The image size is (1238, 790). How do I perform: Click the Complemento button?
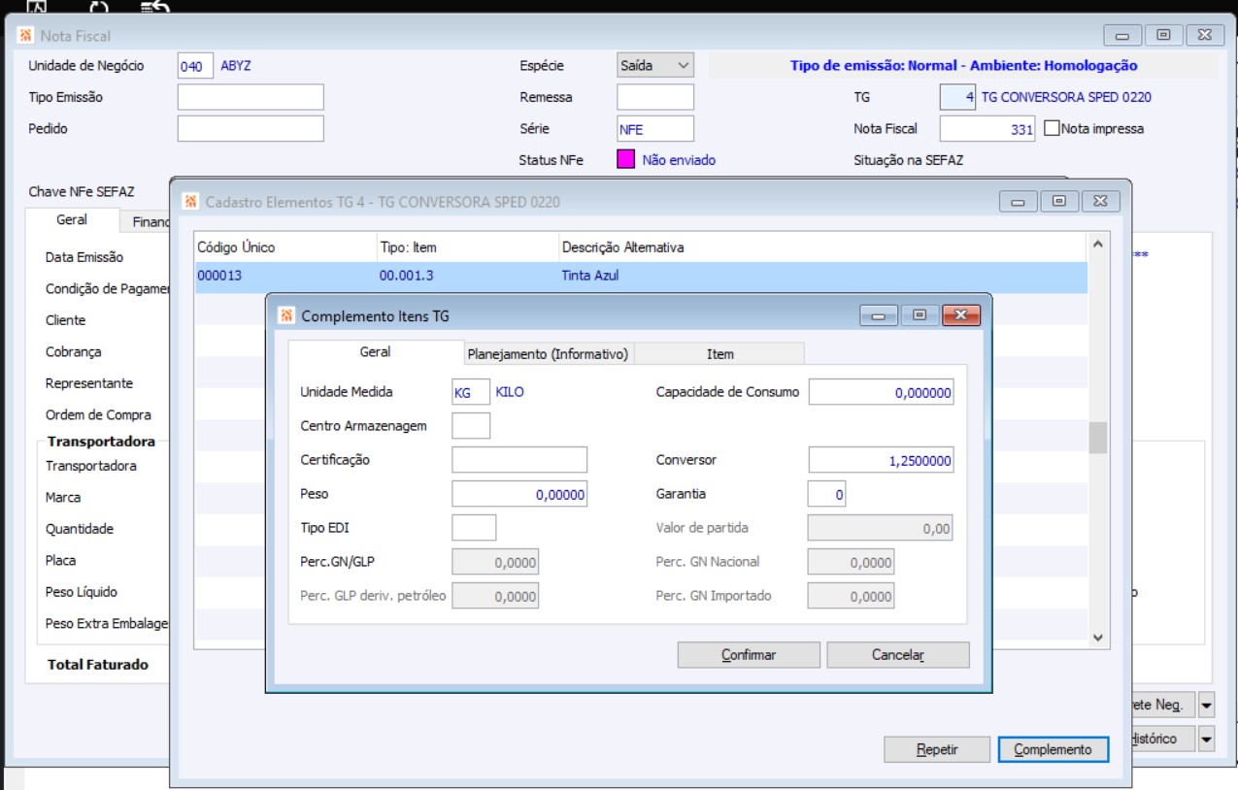pyautogui.click(x=1054, y=749)
